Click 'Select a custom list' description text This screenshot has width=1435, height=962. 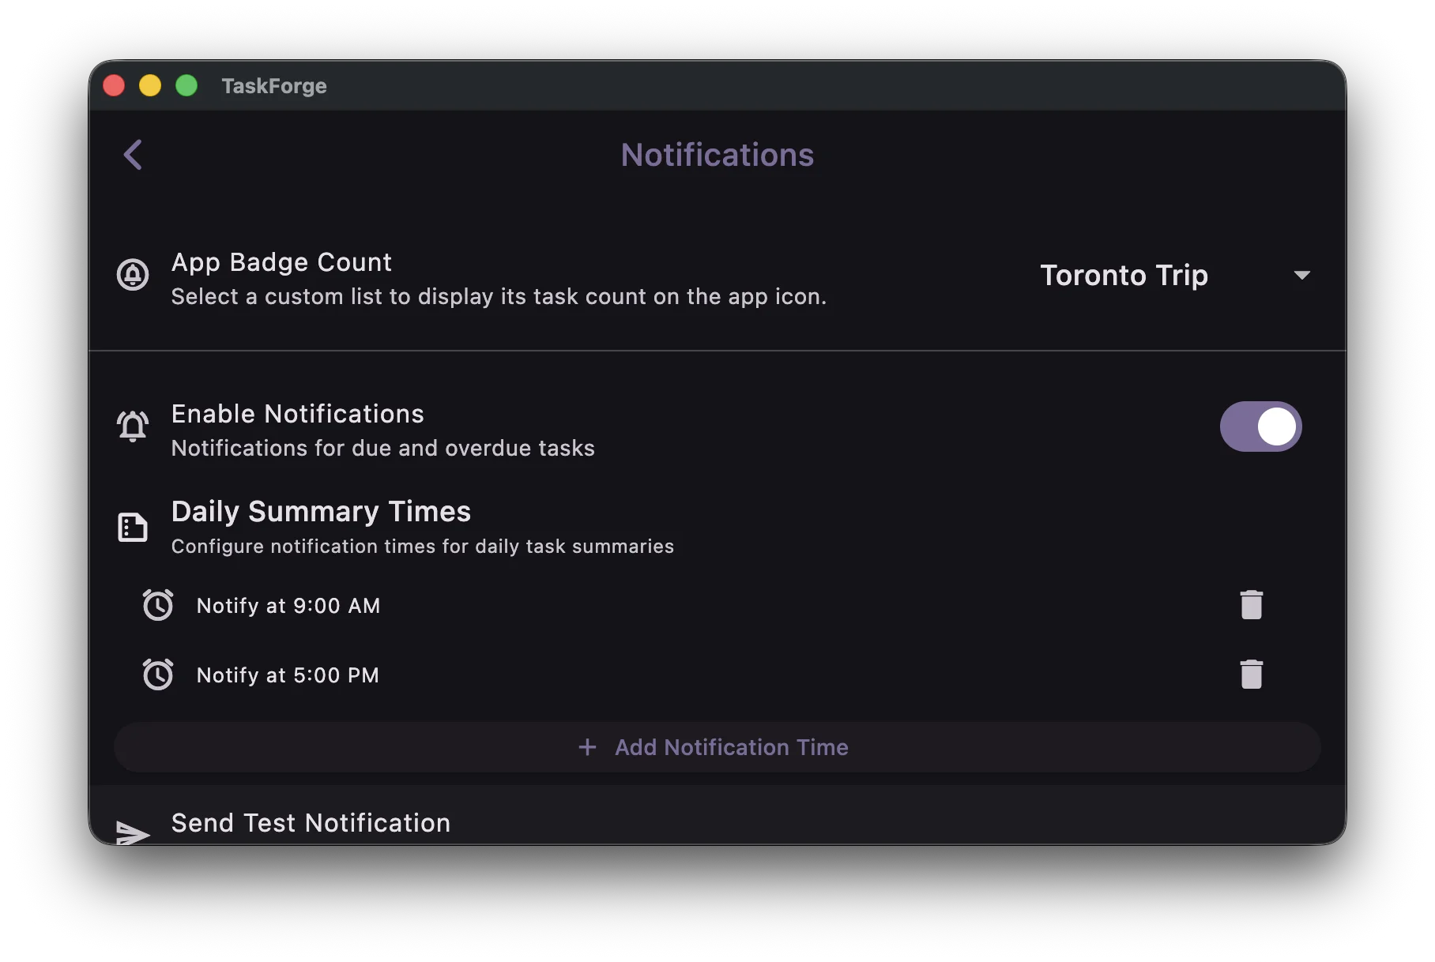point(499,297)
